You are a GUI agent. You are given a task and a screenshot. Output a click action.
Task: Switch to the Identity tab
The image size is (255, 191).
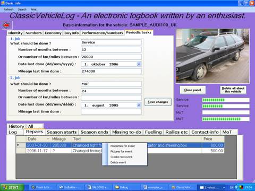(15, 33)
